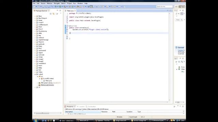Click the New Java Class icon
The width and height of the screenshot is (218, 122).
click(73, 6)
